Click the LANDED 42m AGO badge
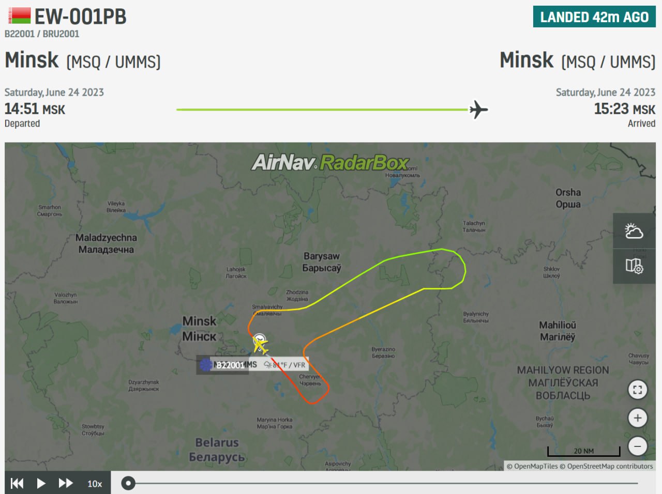662x494 pixels. tap(594, 17)
